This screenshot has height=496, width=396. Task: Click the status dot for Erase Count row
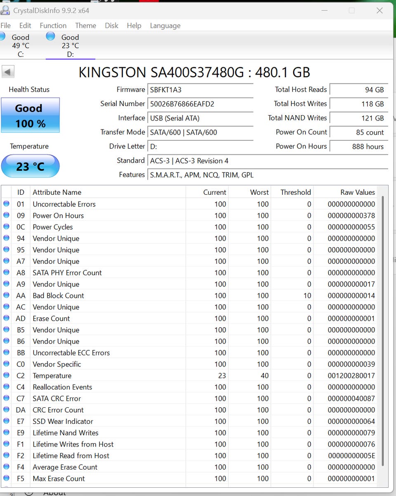pos(6,318)
